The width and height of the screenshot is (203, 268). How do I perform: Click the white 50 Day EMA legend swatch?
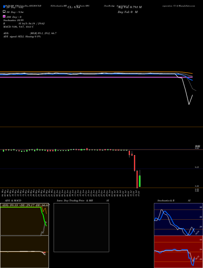tap(4, 11)
